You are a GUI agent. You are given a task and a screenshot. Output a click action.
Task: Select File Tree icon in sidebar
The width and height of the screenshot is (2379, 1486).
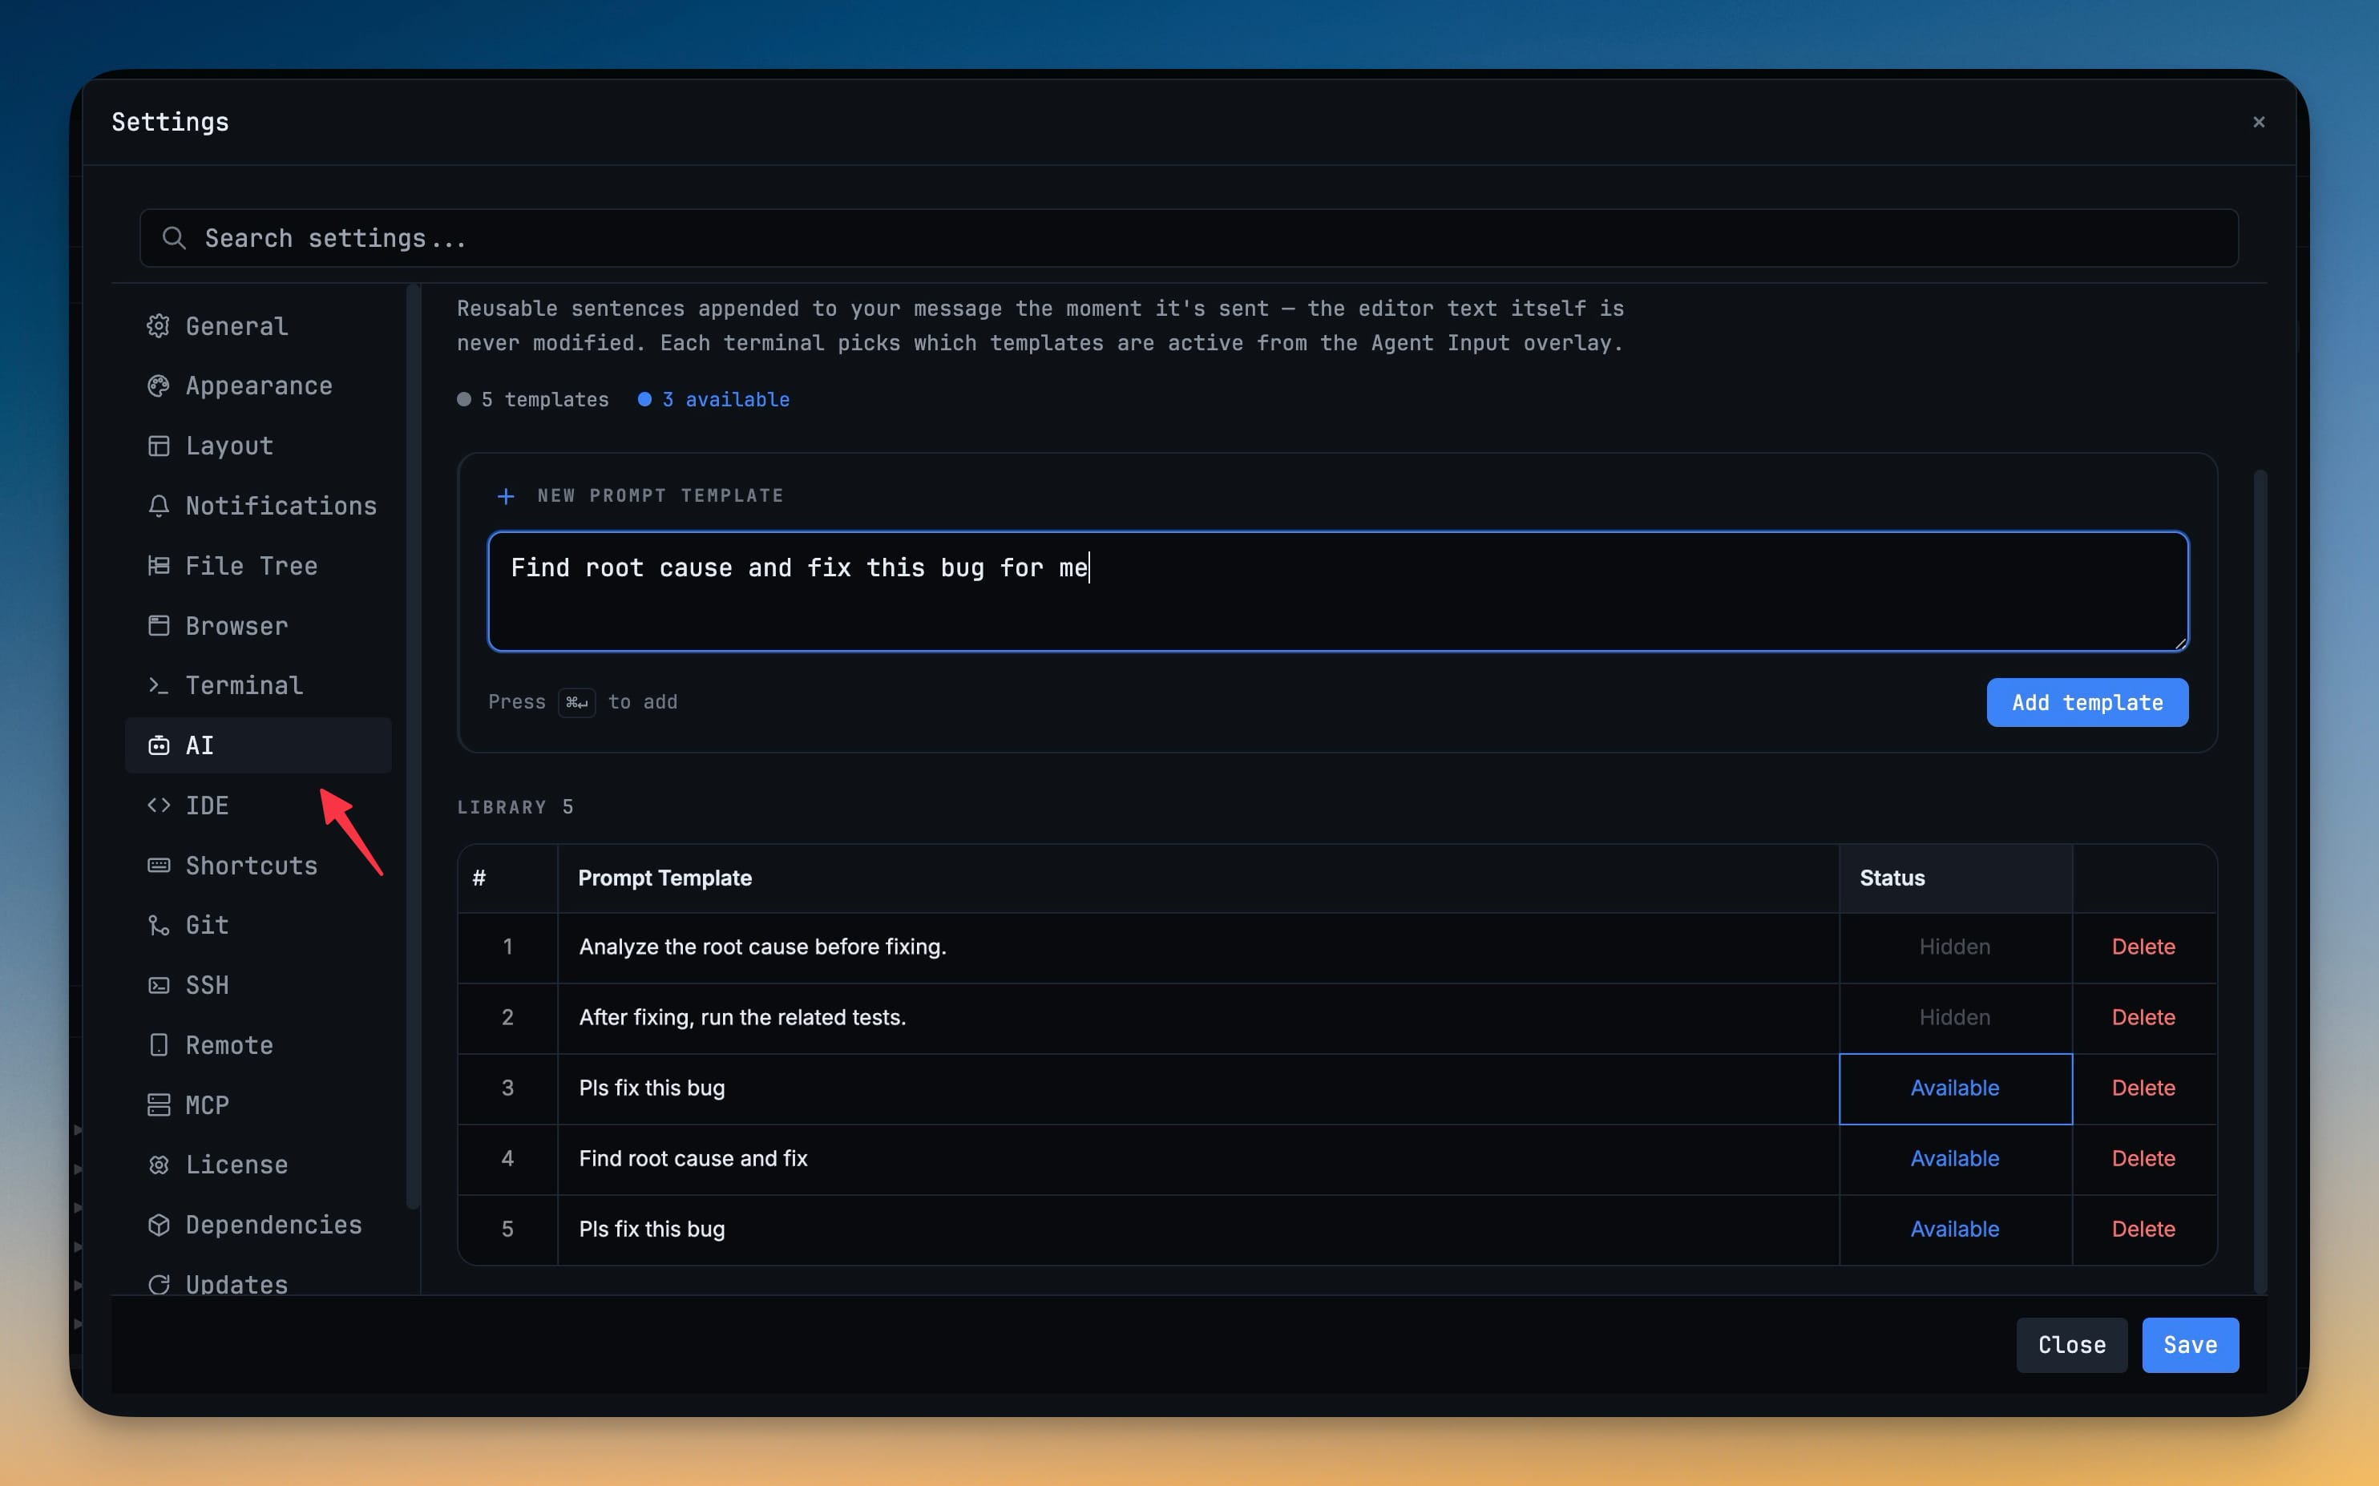tap(158, 566)
